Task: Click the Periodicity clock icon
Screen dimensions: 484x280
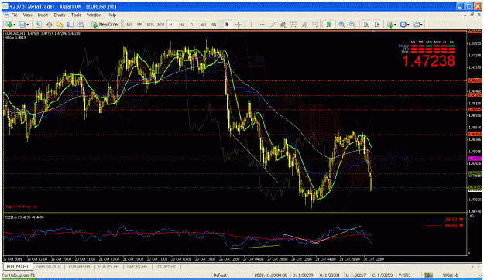Action: tap(403, 24)
